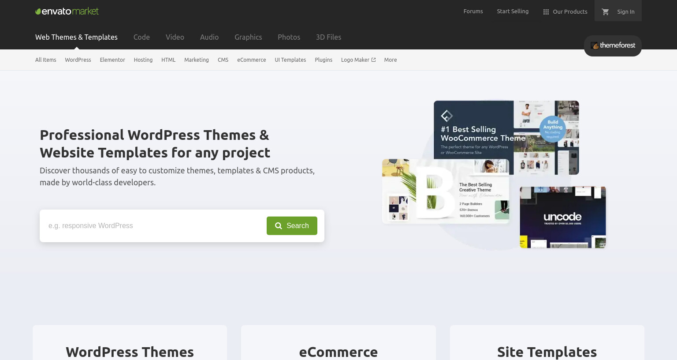The image size is (677, 360).
Task: Click the Logo Maker external link icon
Action: point(373,60)
